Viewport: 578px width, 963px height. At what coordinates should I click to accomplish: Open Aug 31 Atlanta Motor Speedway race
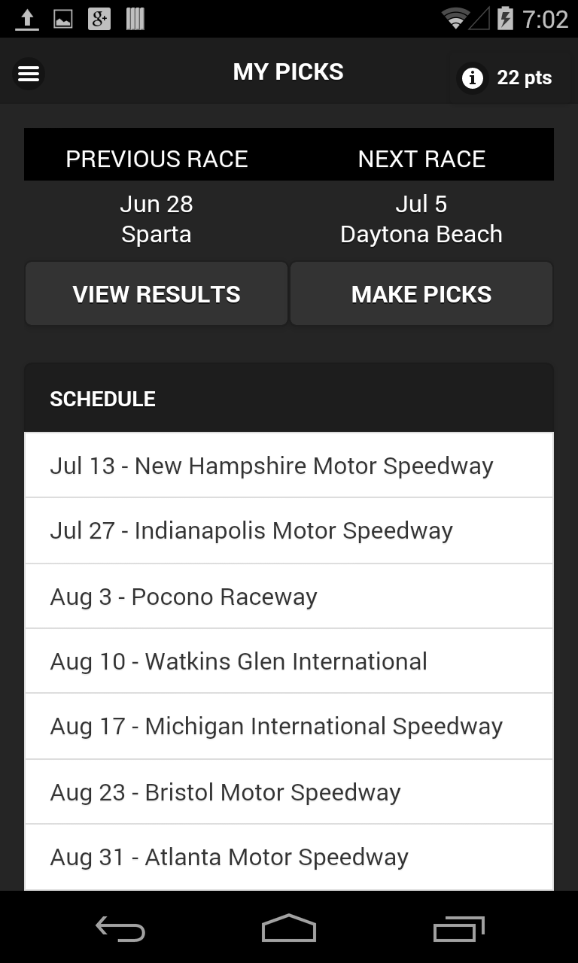(289, 857)
